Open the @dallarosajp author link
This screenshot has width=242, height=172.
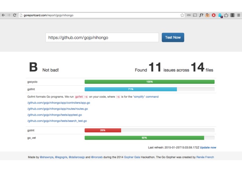(77, 157)
